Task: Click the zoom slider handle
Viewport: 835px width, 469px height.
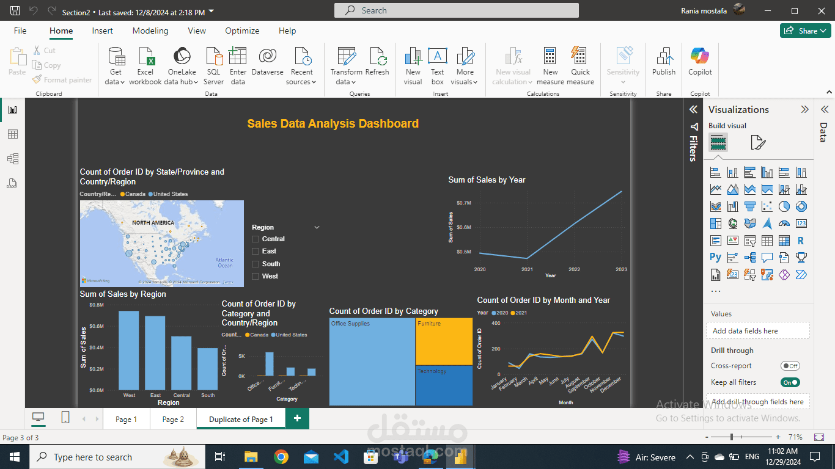Action: 732,437
